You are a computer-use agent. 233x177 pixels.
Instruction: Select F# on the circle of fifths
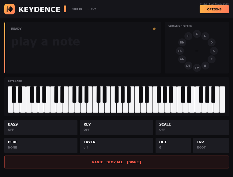tap(197, 68)
